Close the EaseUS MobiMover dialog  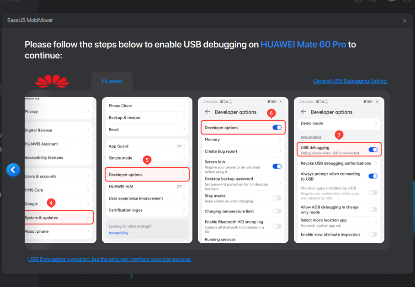coord(404,21)
